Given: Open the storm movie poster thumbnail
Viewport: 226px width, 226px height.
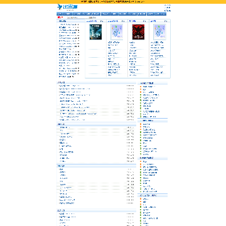Looking at the screenshot, I should point(95,32).
